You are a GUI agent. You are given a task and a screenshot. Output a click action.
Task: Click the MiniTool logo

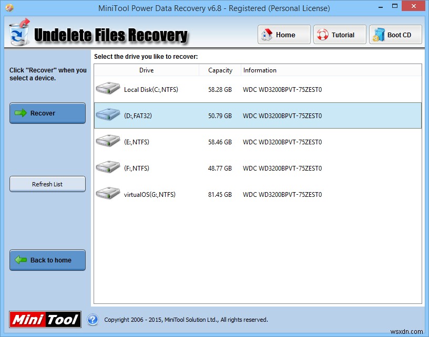[x=45, y=319]
